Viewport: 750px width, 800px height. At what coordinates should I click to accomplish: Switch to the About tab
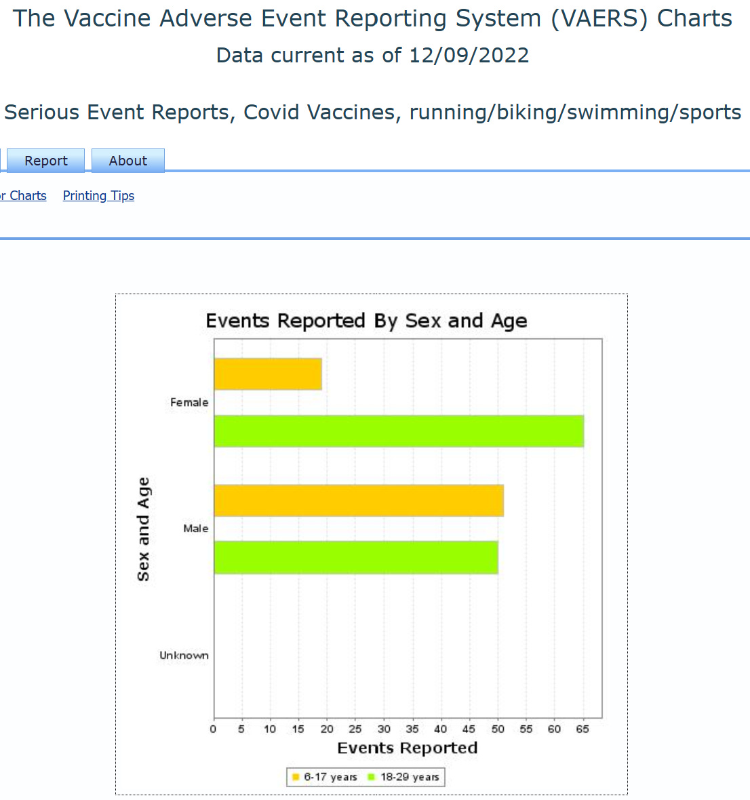[128, 161]
